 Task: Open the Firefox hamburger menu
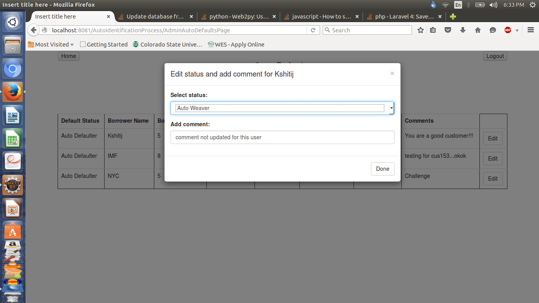(530, 30)
